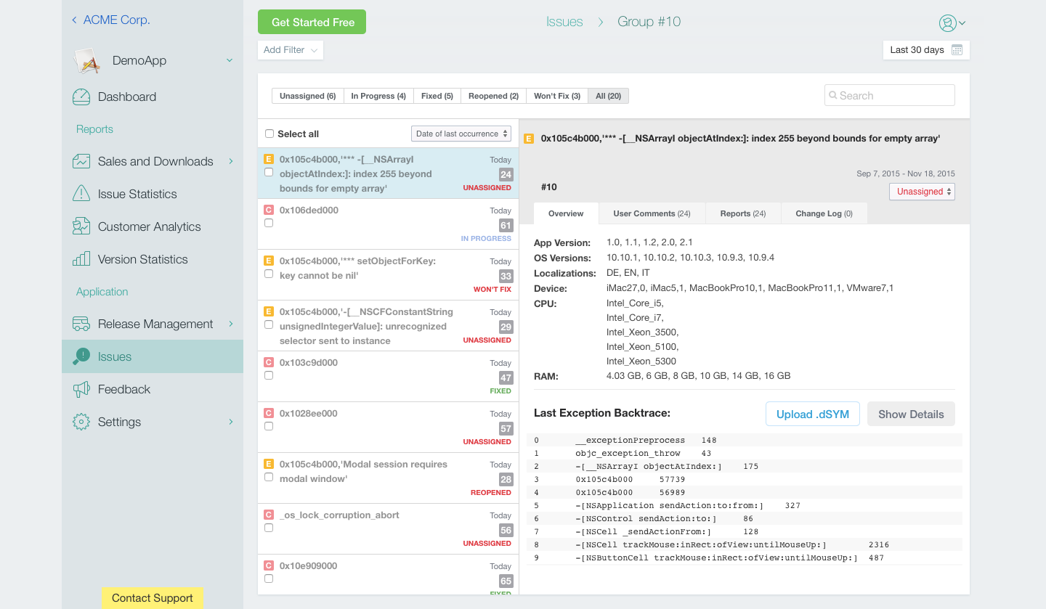This screenshot has width=1046, height=609.
Task: Click the 61 occurrence count badge
Action: (506, 225)
